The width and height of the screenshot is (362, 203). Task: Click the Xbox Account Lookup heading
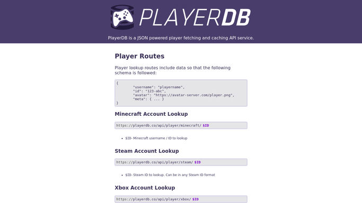point(145,188)
